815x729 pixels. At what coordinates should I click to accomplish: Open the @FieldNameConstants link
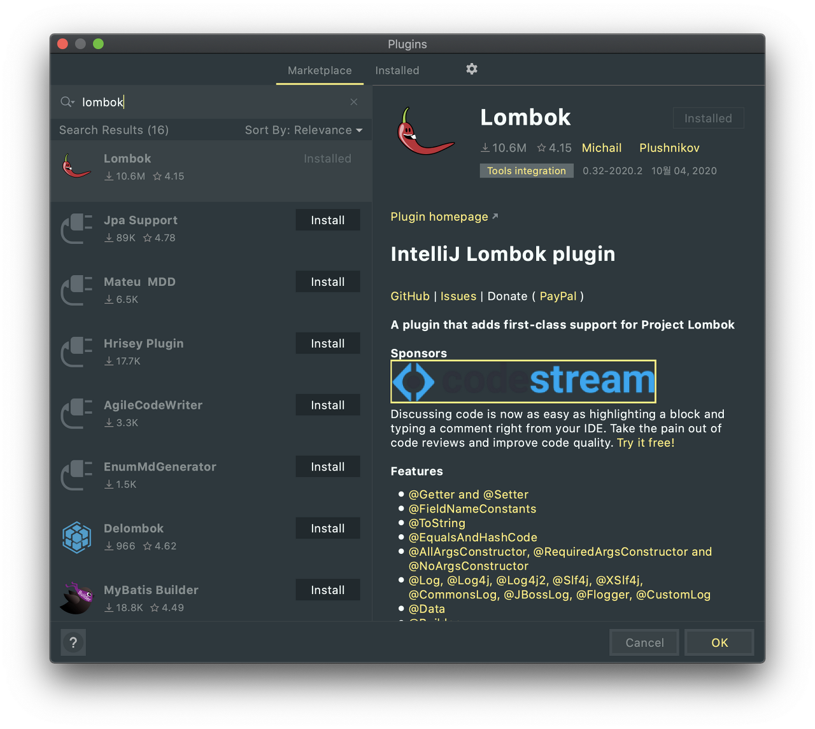(472, 509)
